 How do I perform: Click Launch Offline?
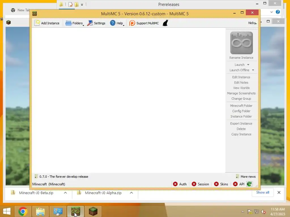click(x=239, y=70)
